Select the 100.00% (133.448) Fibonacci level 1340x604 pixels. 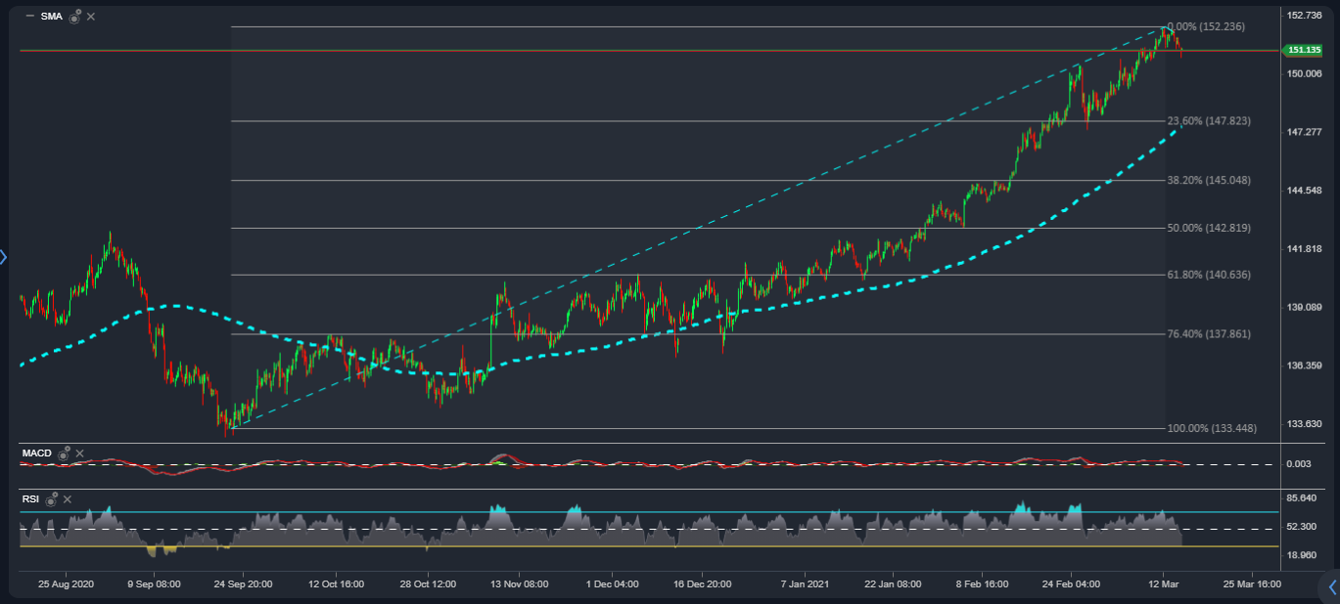pyautogui.click(x=1209, y=428)
